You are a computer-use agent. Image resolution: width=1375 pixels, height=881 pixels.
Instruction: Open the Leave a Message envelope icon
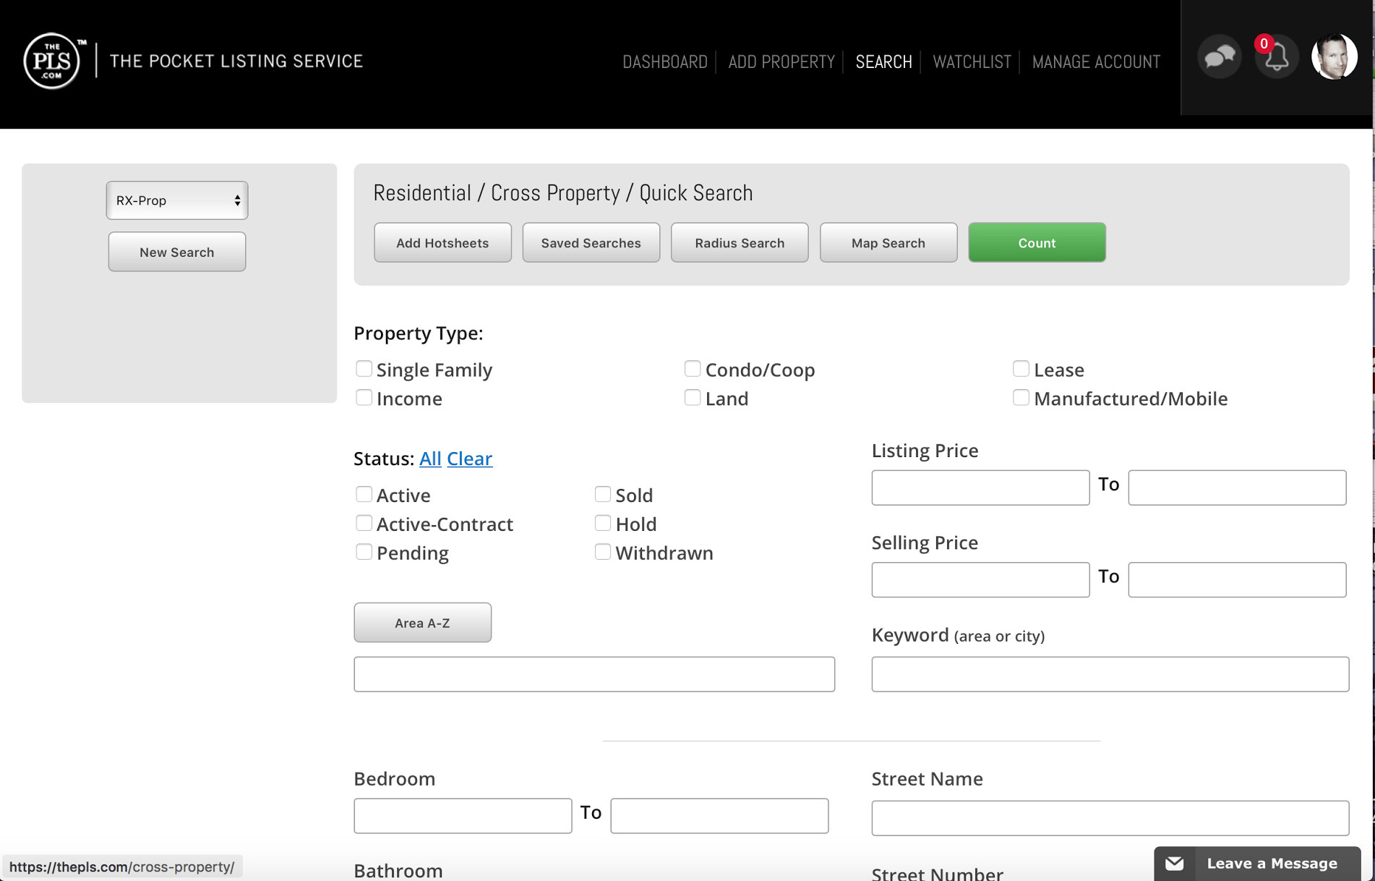[x=1173, y=863]
